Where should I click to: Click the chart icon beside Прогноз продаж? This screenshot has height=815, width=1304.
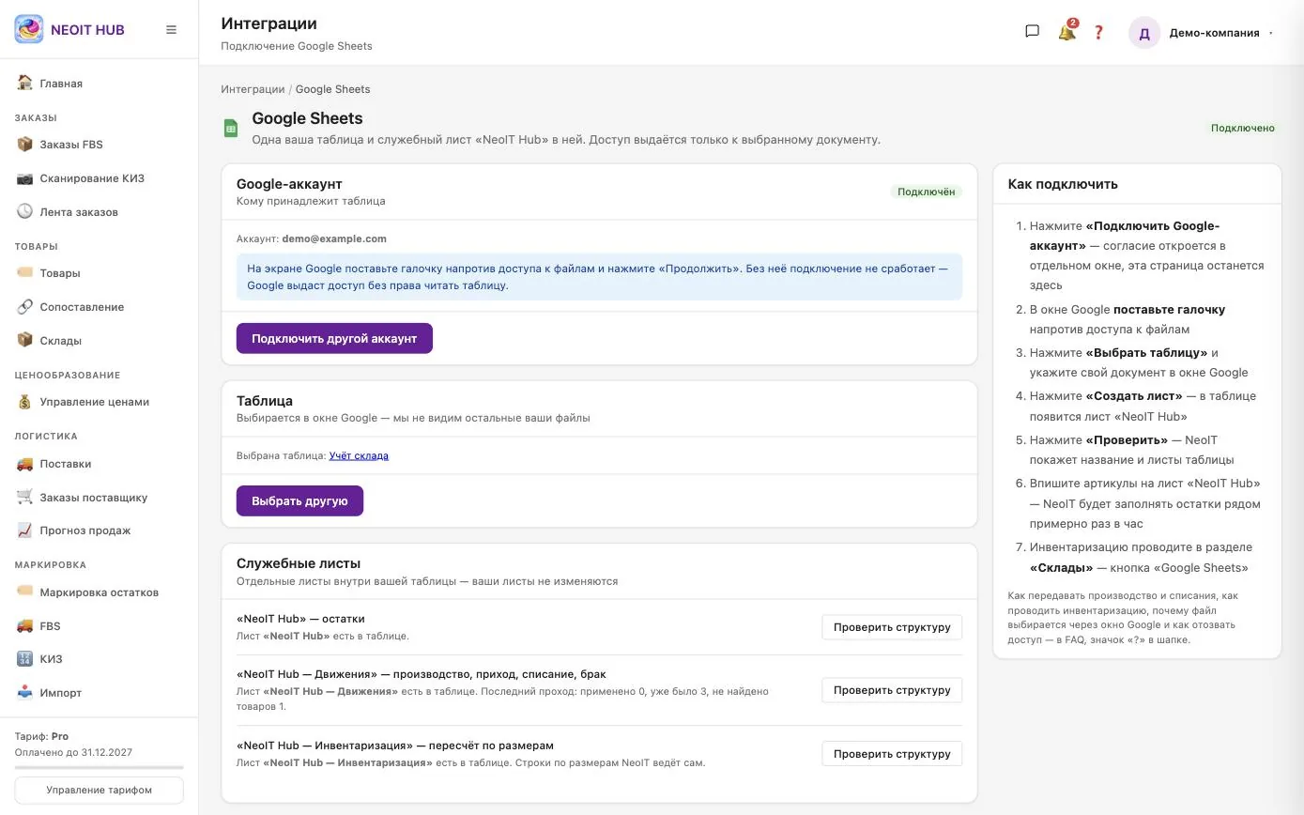[x=25, y=530]
